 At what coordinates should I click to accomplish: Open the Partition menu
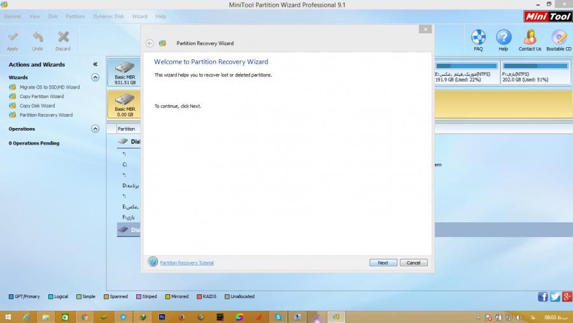(x=75, y=17)
